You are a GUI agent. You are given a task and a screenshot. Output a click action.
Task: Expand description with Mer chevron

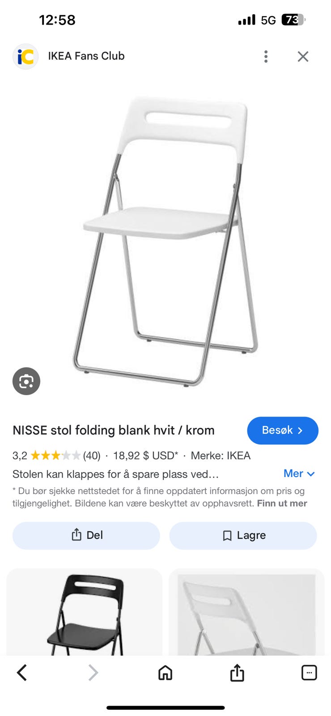coord(299,473)
